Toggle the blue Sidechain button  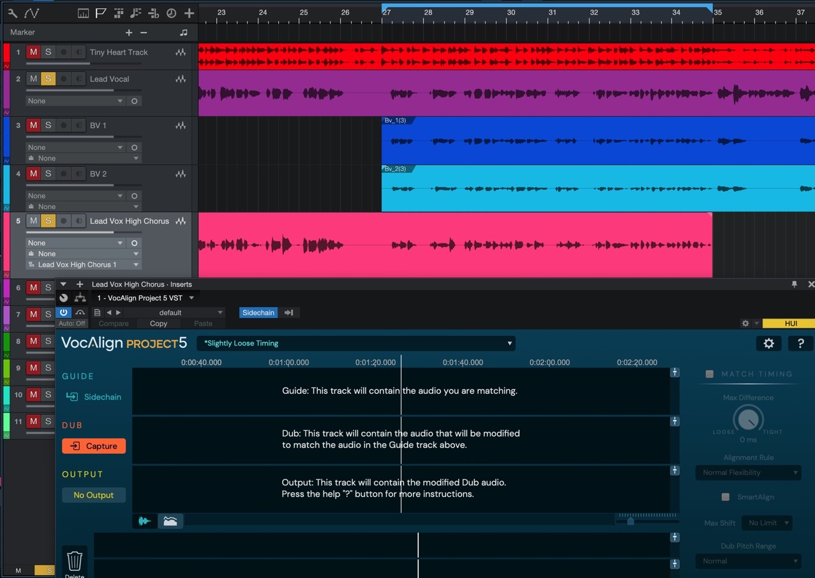click(x=258, y=312)
